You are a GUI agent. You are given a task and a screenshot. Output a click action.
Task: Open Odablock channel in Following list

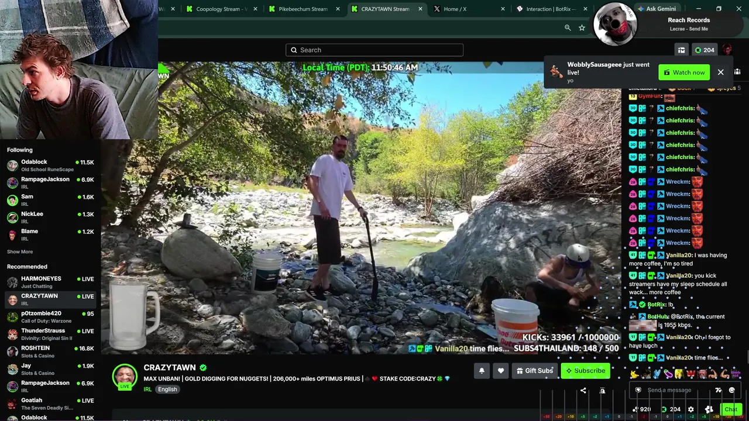(x=50, y=165)
